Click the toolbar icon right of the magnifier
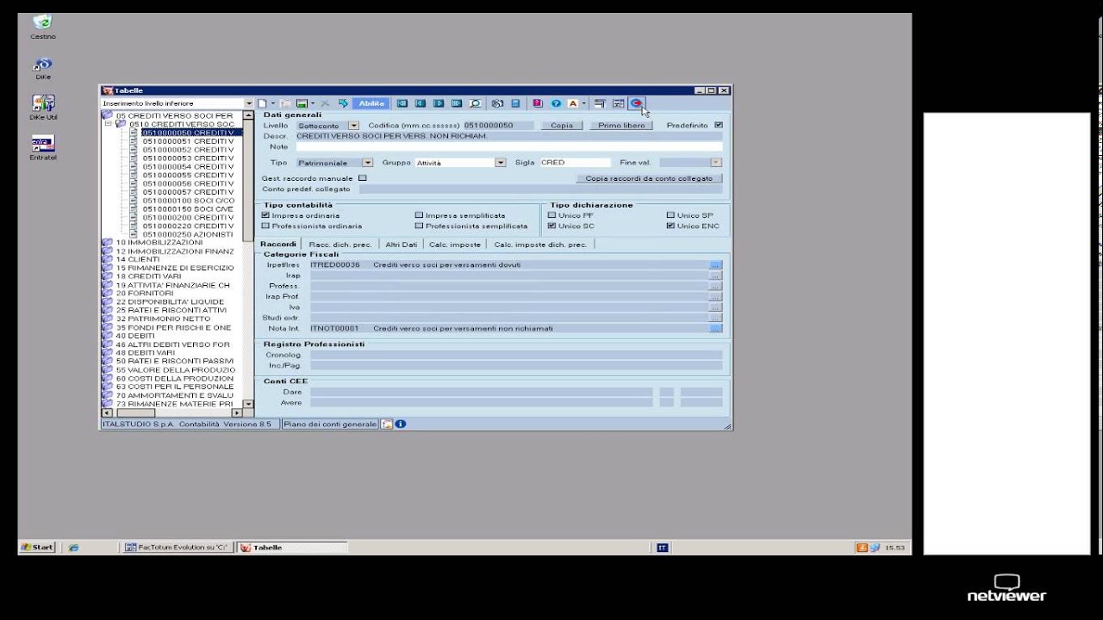 (497, 103)
